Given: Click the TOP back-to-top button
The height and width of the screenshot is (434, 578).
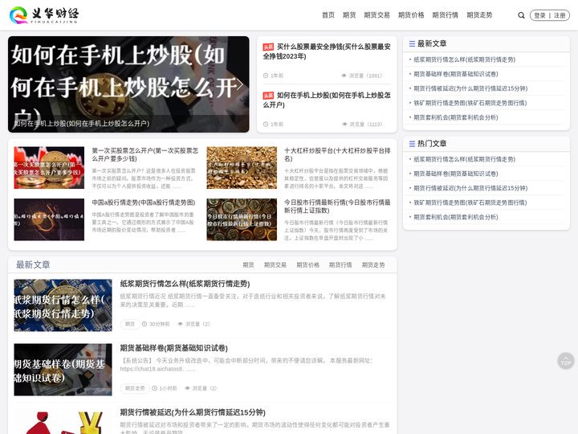Looking at the screenshot, I should [565, 361].
